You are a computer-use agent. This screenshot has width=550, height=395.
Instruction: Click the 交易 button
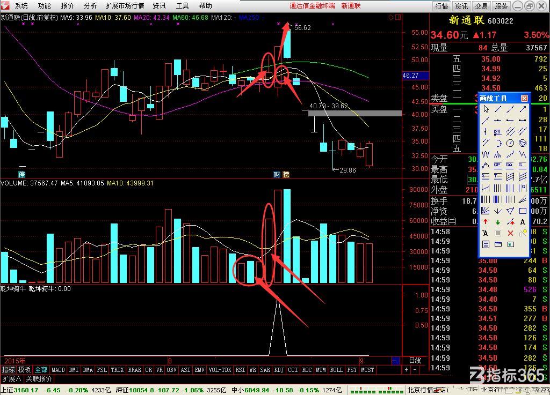pos(481,6)
